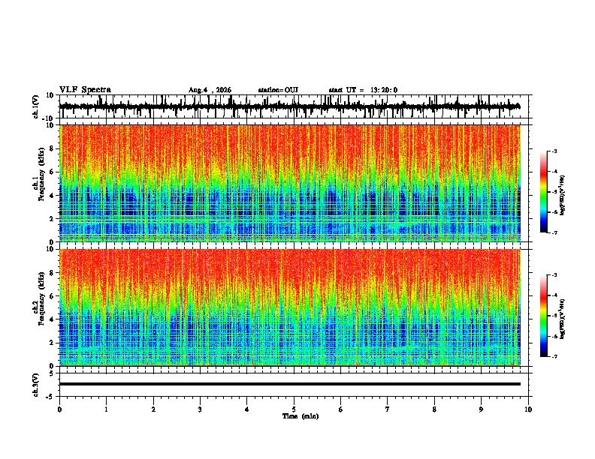
Task: Click the "4" kHz tick of ch.2 spectrogram
Action: click(53, 319)
